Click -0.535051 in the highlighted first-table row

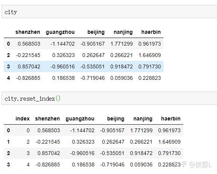(x=93, y=66)
